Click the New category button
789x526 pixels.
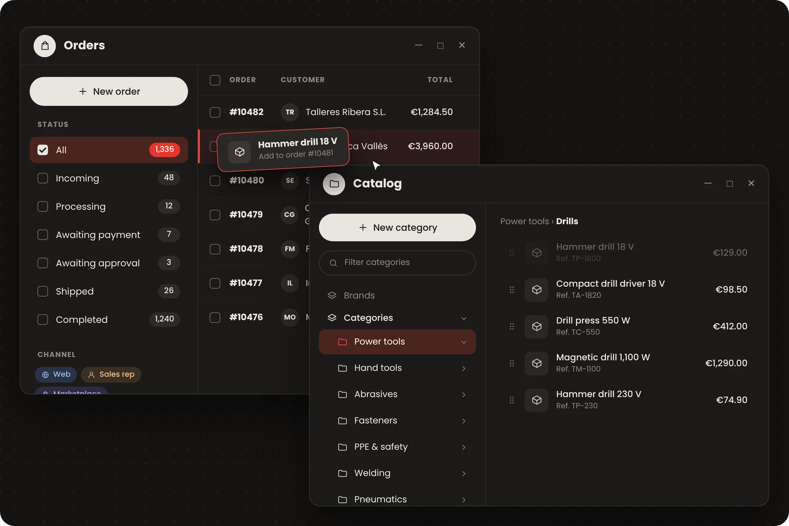[397, 227]
